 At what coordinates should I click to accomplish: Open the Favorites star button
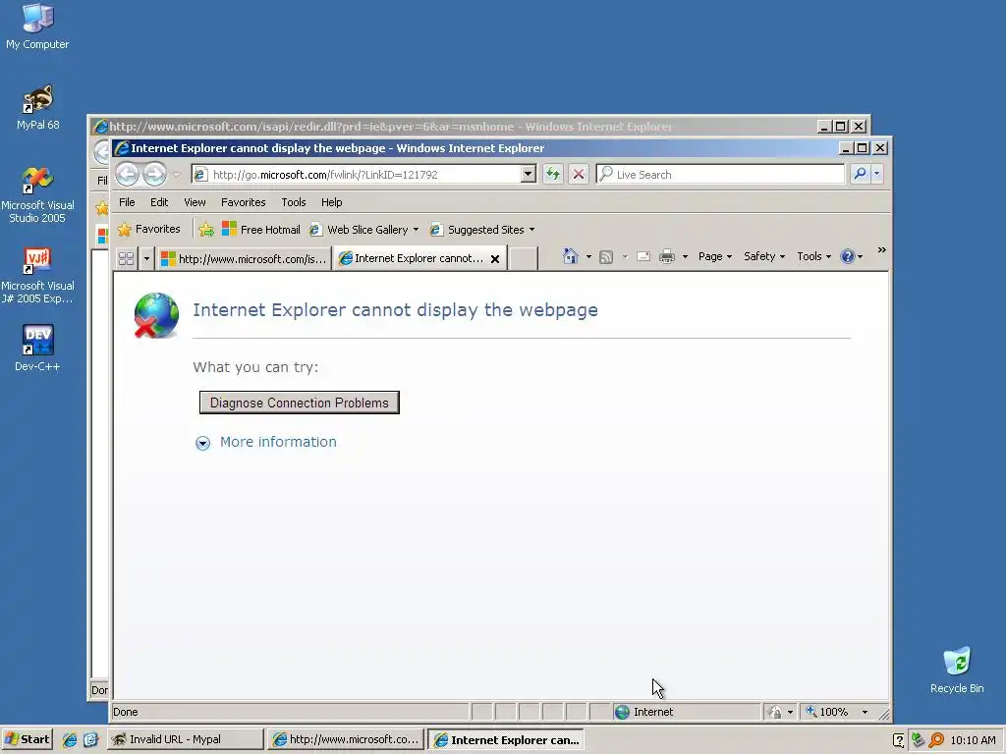coord(149,230)
